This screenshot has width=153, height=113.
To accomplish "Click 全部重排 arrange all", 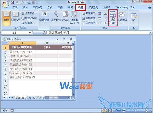I will [88, 18].
